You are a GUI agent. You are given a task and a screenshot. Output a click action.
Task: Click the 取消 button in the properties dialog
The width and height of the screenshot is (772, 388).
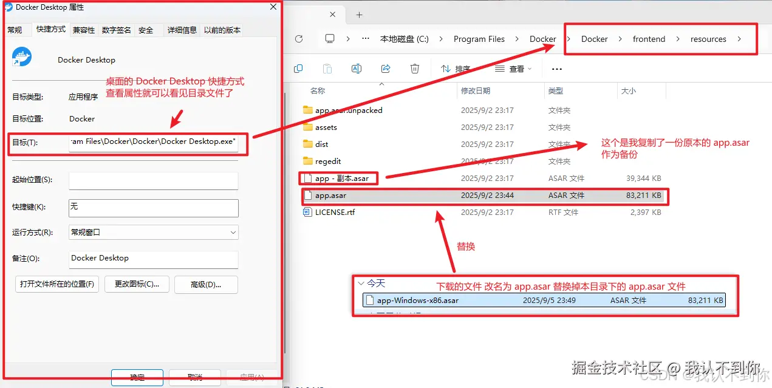pyautogui.click(x=194, y=378)
